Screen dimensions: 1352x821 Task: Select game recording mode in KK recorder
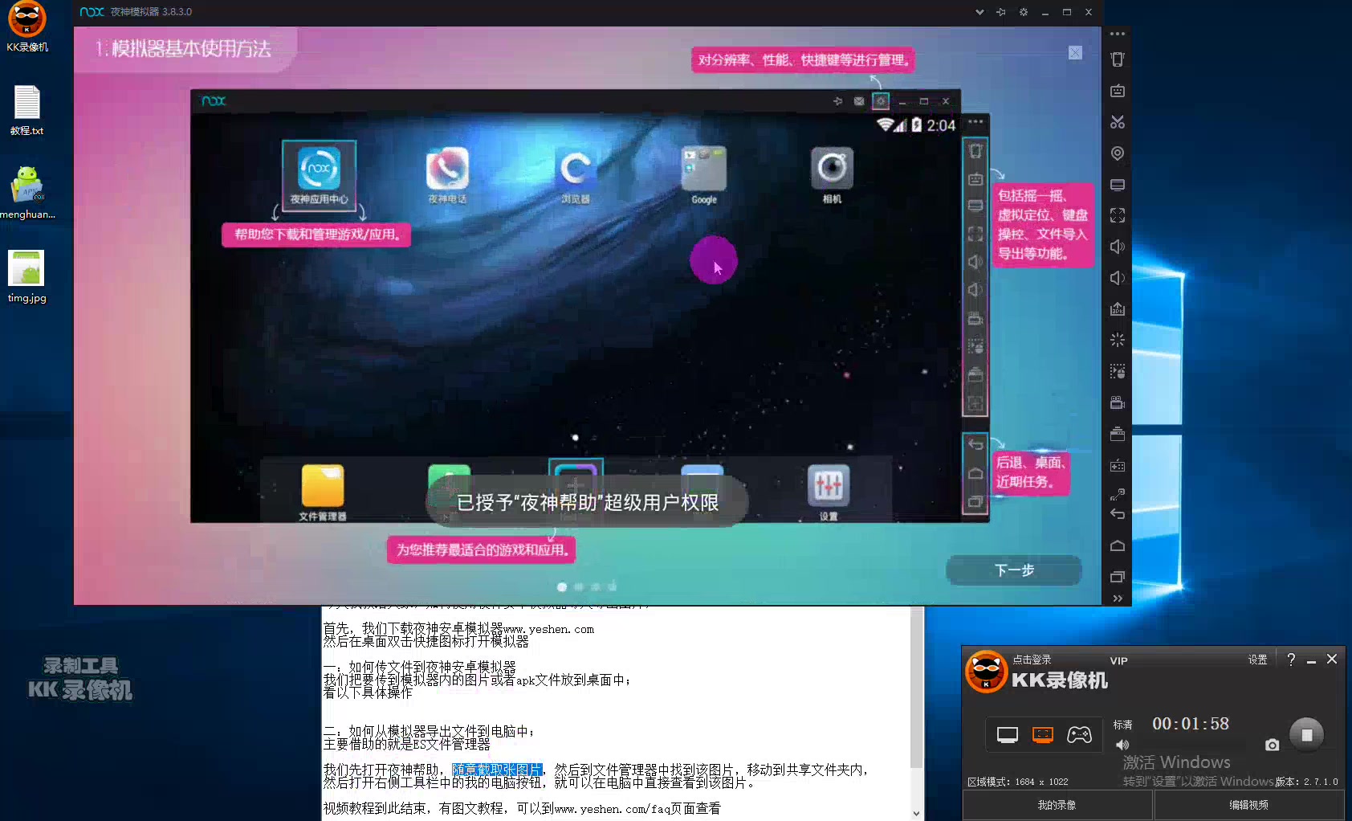pos(1078,734)
